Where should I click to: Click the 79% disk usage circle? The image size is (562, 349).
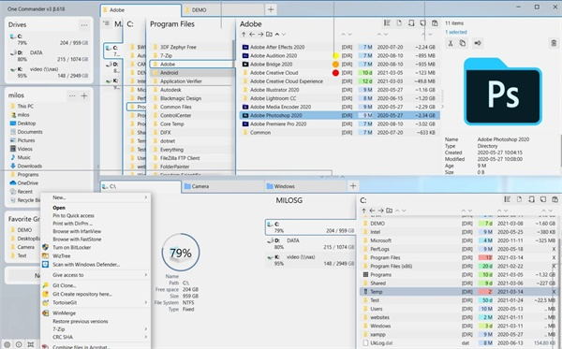[x=181, y=253]
